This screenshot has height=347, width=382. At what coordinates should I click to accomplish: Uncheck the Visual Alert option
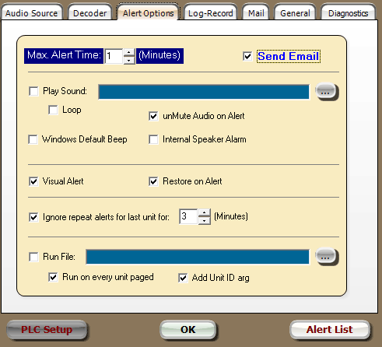tap(33, 181)
